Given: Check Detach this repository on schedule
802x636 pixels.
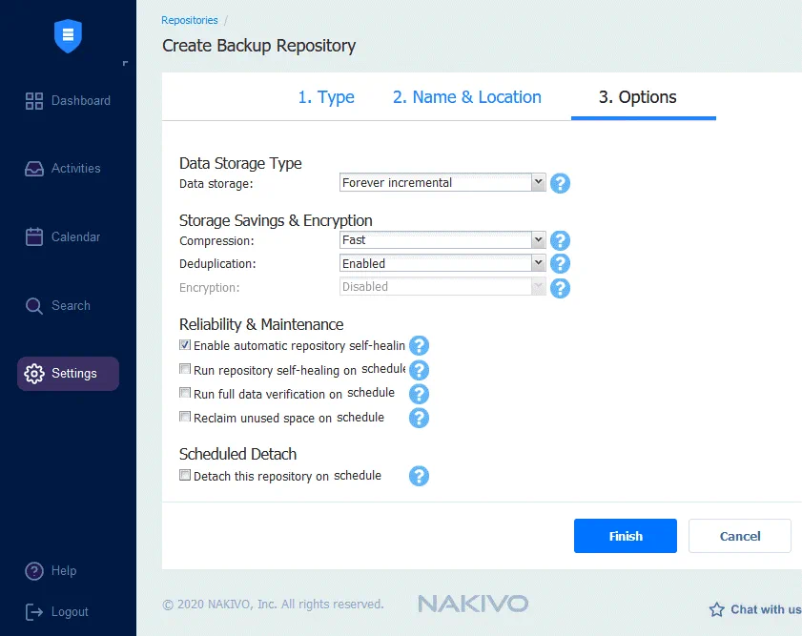Looking at the screenshot, I should 185,476.
